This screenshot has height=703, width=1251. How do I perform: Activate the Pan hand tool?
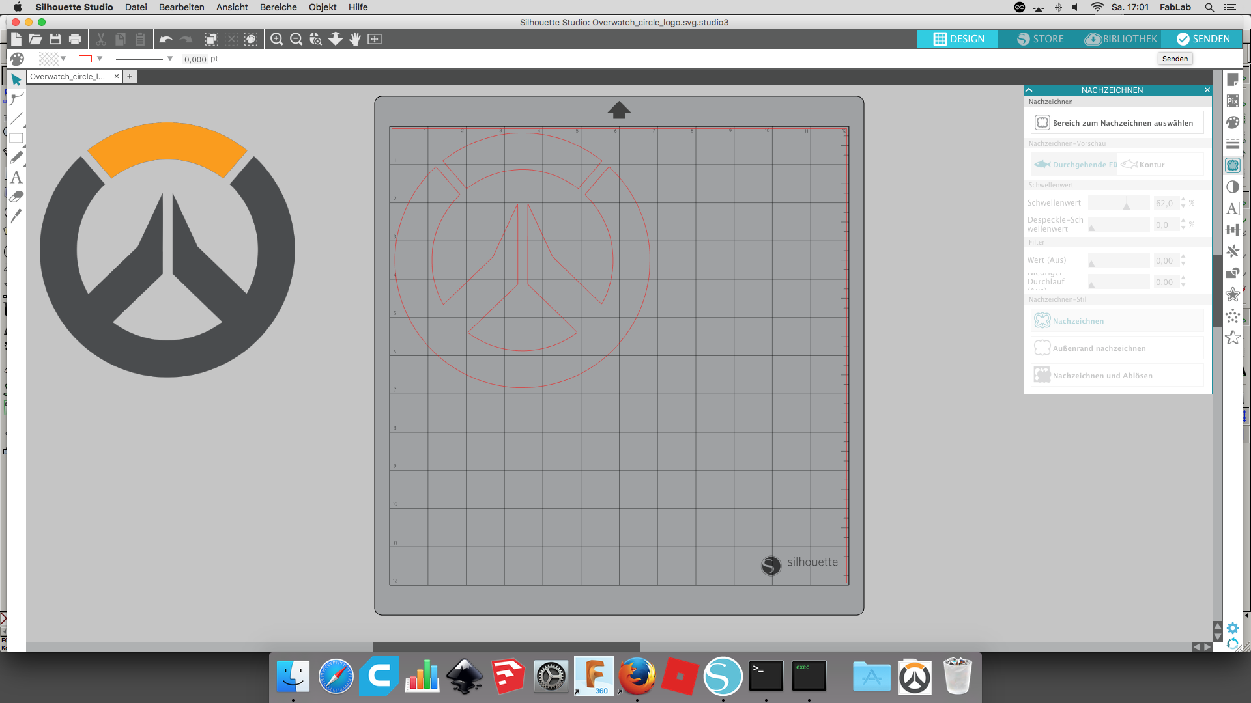pos(355,39)
